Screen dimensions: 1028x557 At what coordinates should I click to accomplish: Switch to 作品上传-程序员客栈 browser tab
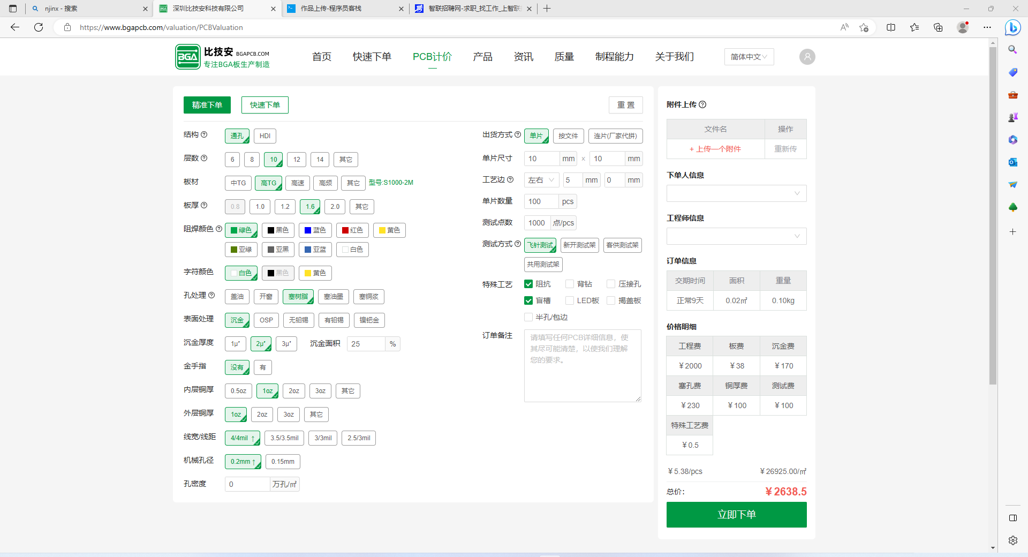point(345,9)
